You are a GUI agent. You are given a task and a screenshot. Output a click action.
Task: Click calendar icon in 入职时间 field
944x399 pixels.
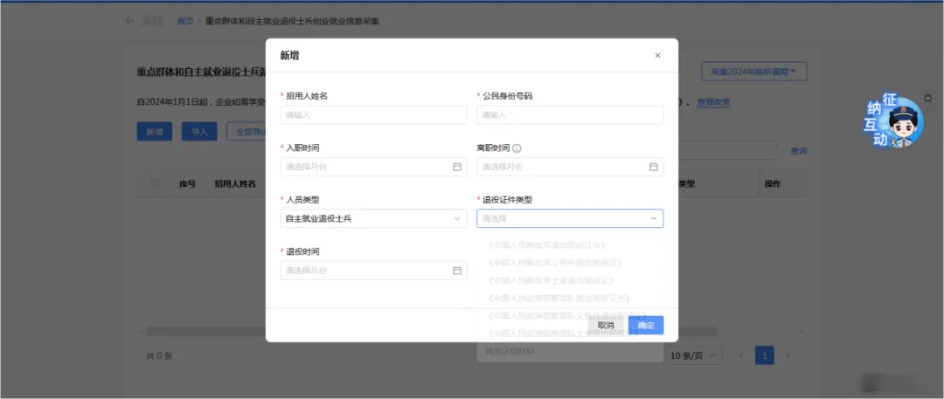point(456,167)
